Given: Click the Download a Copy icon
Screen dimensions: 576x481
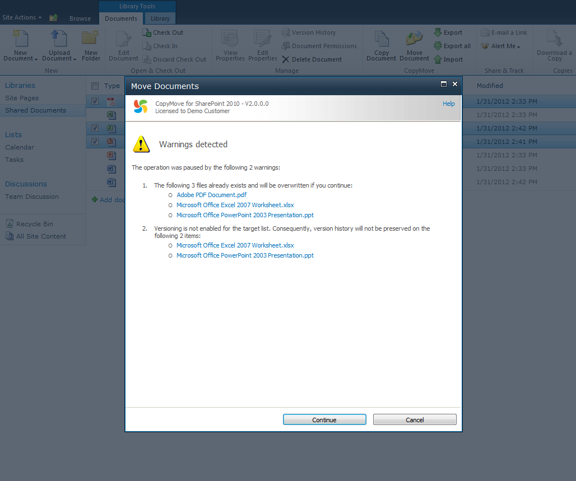Looking at the screenshot, I should tap(554, 38).
